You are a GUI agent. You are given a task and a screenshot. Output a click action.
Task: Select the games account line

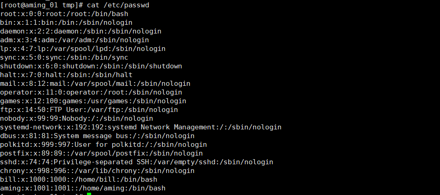click(x=93, y=101)
